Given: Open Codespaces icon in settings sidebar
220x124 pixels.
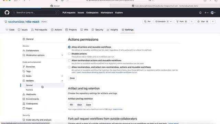Looking at the screenshot, I should point(24,104).
